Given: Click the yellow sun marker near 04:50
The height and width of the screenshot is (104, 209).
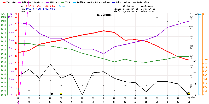Looking at the screenshot, I should 61,94.
